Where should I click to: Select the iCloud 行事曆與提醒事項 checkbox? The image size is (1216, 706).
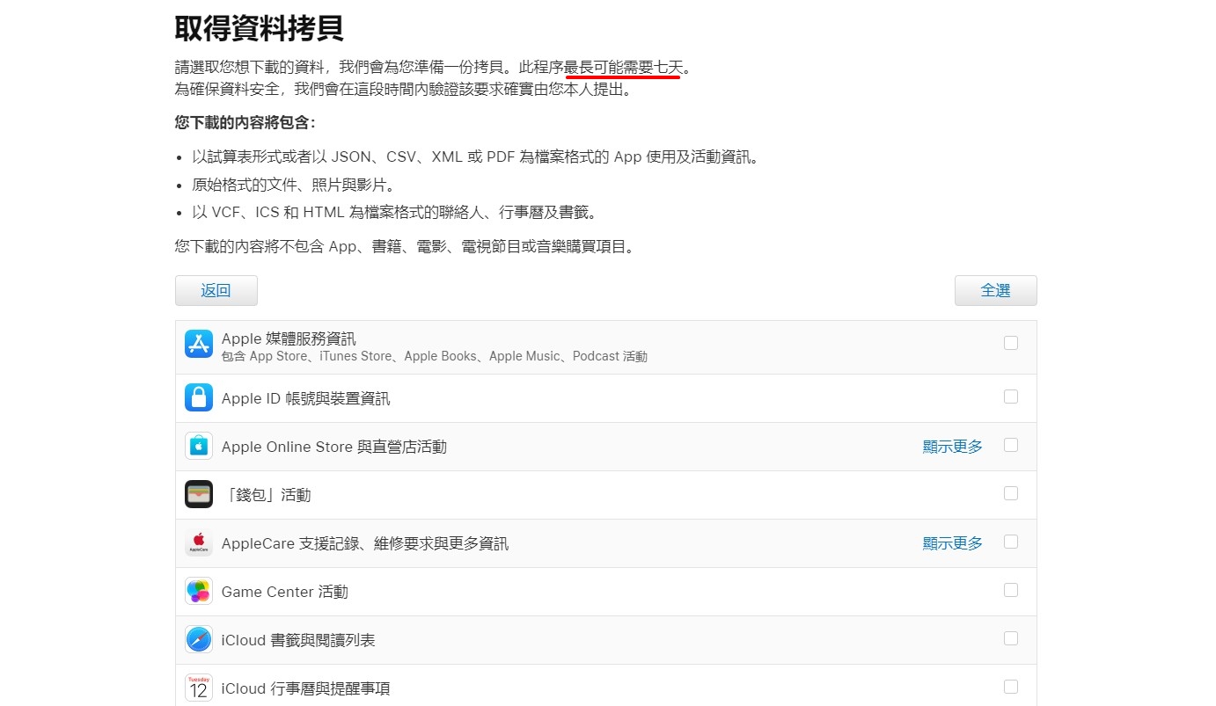tap(1011, 687)
